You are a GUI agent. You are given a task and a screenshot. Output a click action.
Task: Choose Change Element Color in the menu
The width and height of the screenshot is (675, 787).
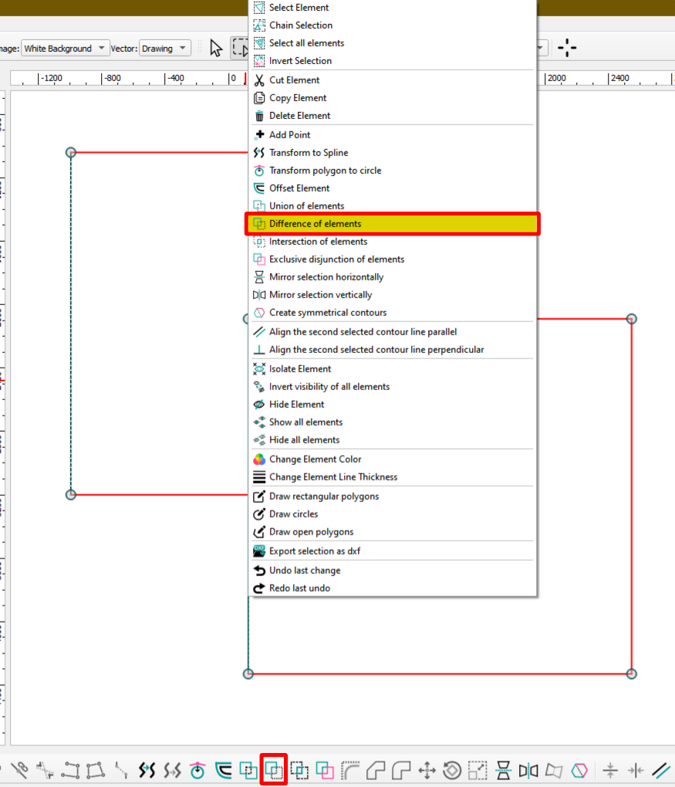pyautogui.click(x=315, y=459)
